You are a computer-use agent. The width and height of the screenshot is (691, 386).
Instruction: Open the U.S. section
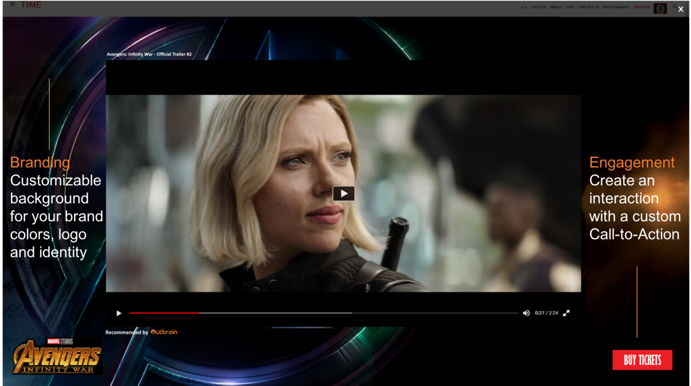click(x=523, y=7)
